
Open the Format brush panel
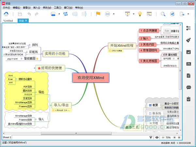[188, 40]
